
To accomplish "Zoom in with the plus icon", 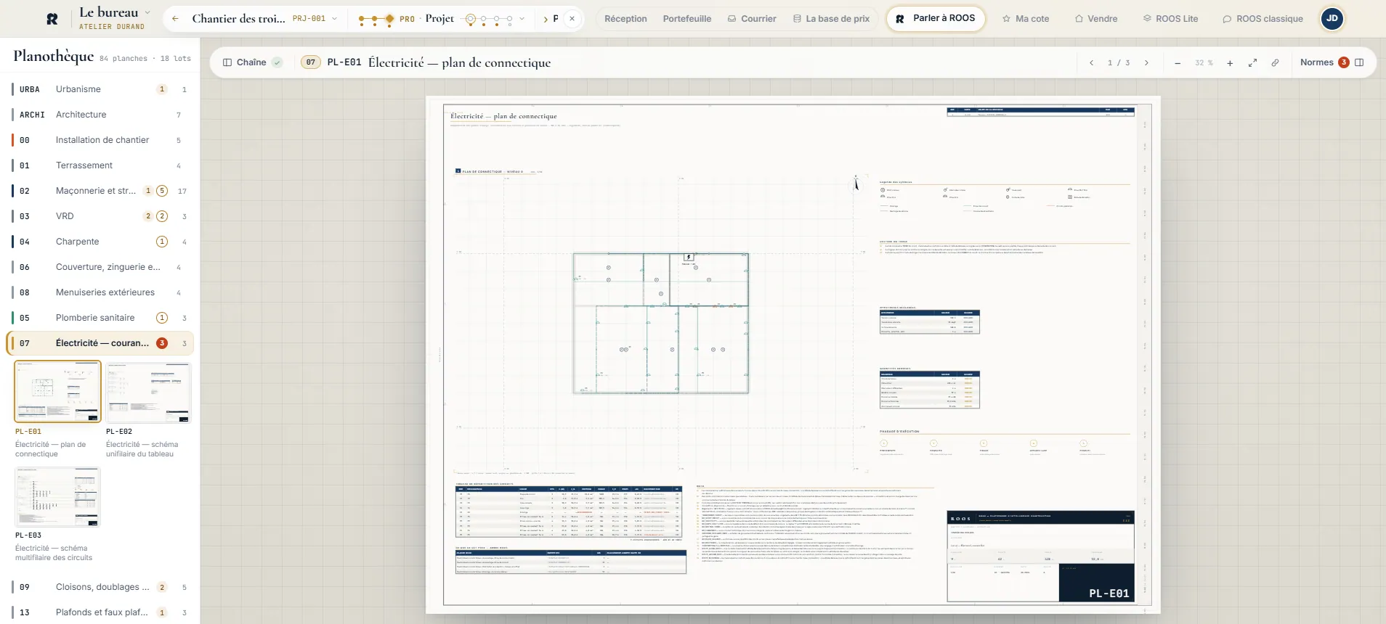I will (x=1230, y=63).
